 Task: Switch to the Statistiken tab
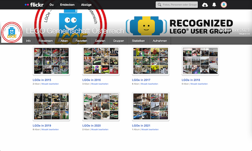(x=138, y=41)
